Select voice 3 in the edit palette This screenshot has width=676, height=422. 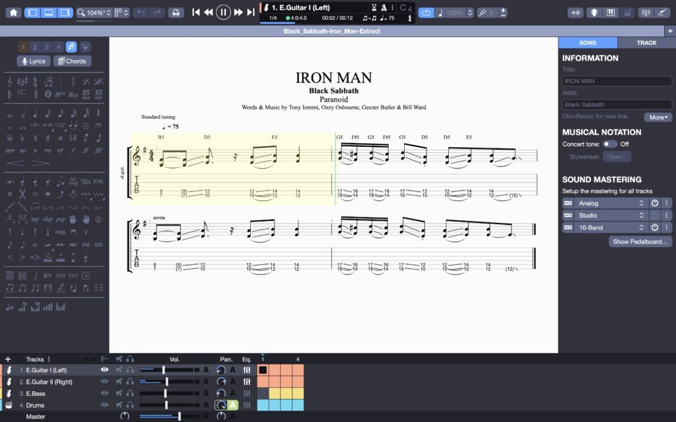click(47, 47)
